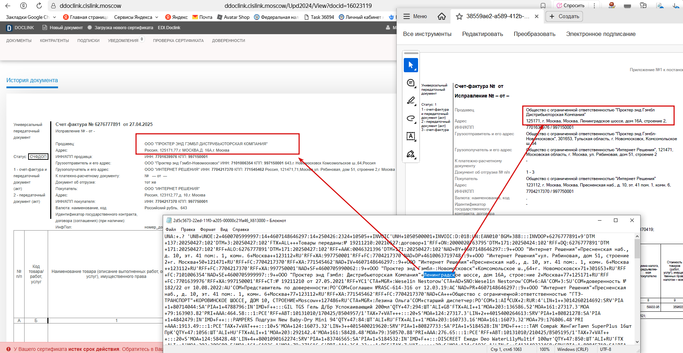This screenshot has width=683, height=353.
Task: Open the Avatar Shop bookmark
Action: coord(233,17)
